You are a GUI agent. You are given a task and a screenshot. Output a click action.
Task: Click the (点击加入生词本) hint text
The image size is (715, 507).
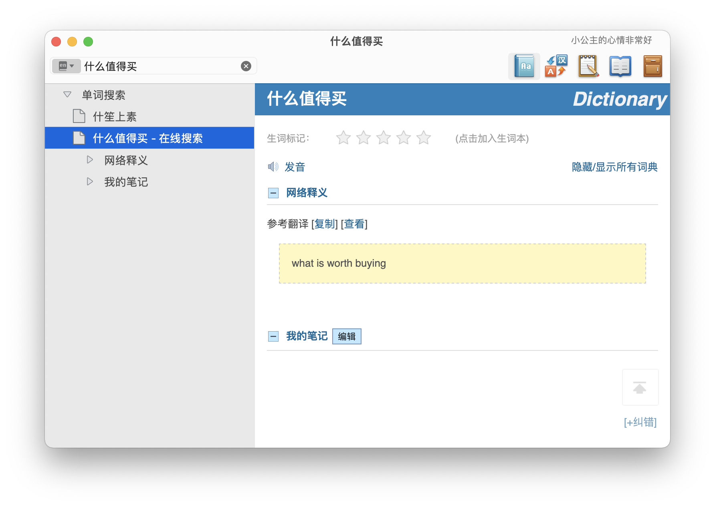tap(492, 139)
